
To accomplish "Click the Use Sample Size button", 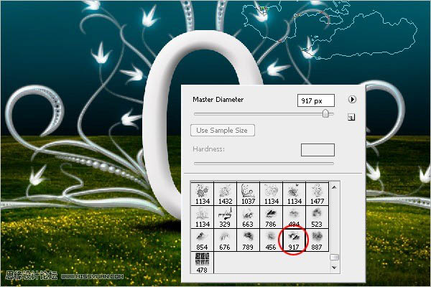I will pos(223,130).
